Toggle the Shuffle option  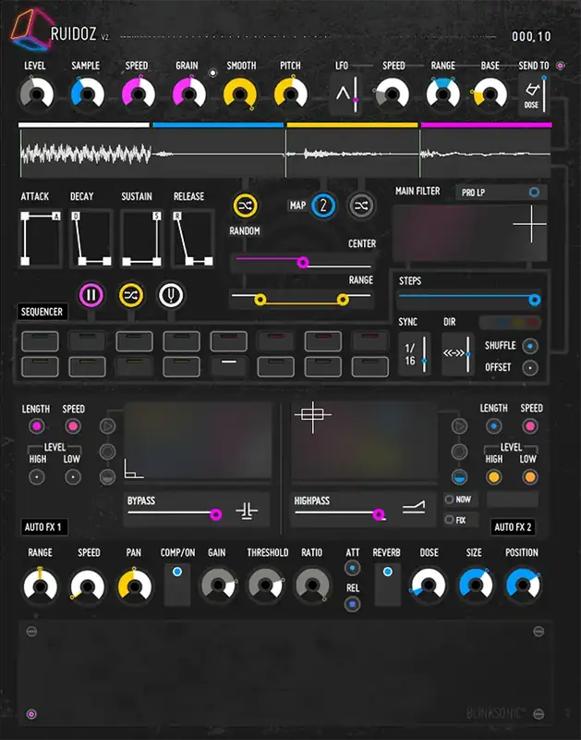(530, 346)
